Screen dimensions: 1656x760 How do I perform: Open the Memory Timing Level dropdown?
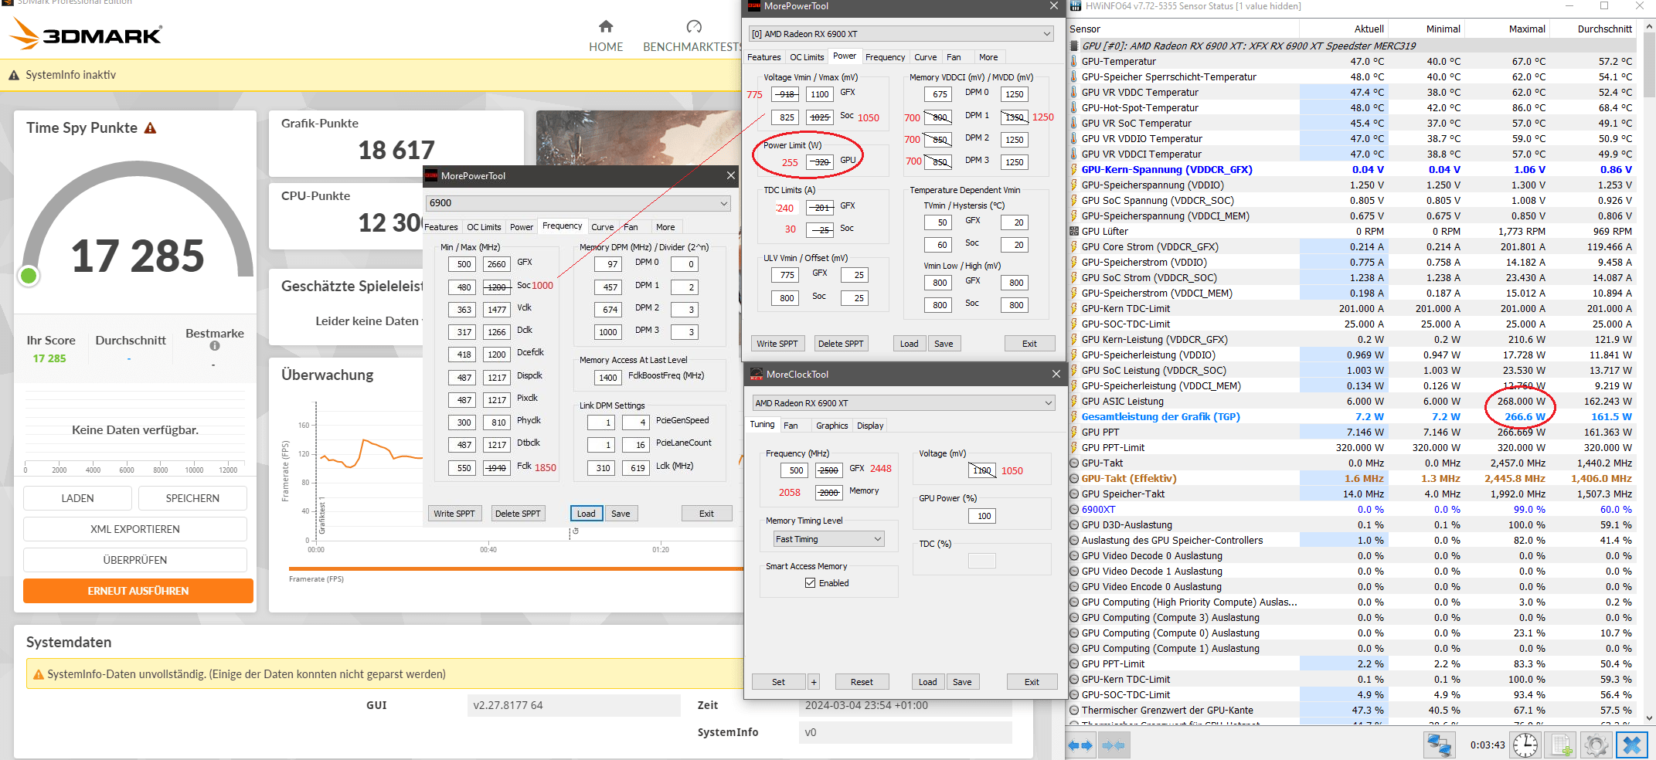[829, 539]
